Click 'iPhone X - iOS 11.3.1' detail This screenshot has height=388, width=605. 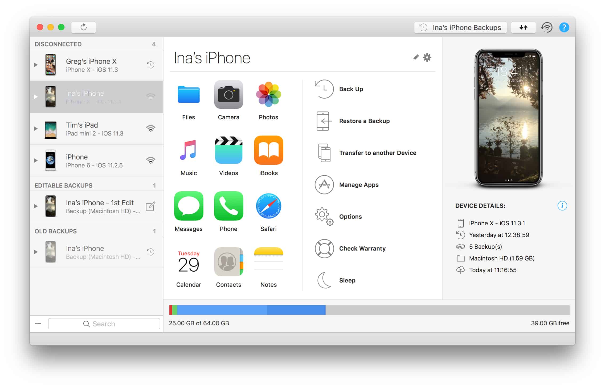(x=497, y=223)
